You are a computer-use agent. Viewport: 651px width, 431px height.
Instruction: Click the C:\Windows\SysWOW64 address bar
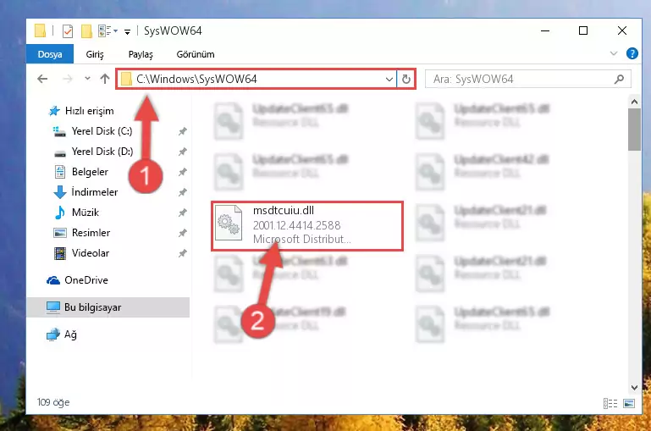(257, 79)
